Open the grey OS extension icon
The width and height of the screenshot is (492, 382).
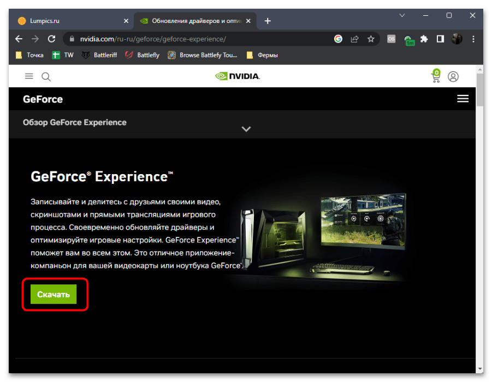[392, 39]
